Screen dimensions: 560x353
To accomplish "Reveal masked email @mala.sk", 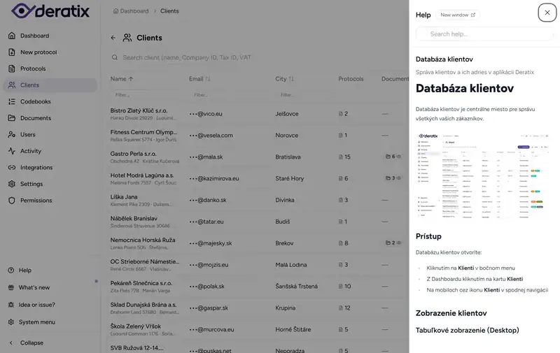I will pos(206,157).
